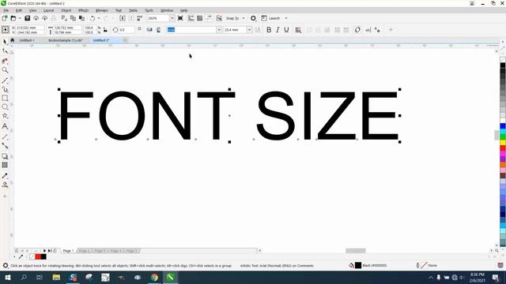Click the Save icon in toolbar
The height and width of the screenshot is (284, 506).
tap(28, 18)
